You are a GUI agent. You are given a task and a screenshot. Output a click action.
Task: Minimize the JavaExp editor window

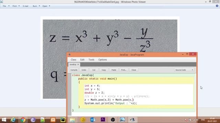tap(183, 54)
